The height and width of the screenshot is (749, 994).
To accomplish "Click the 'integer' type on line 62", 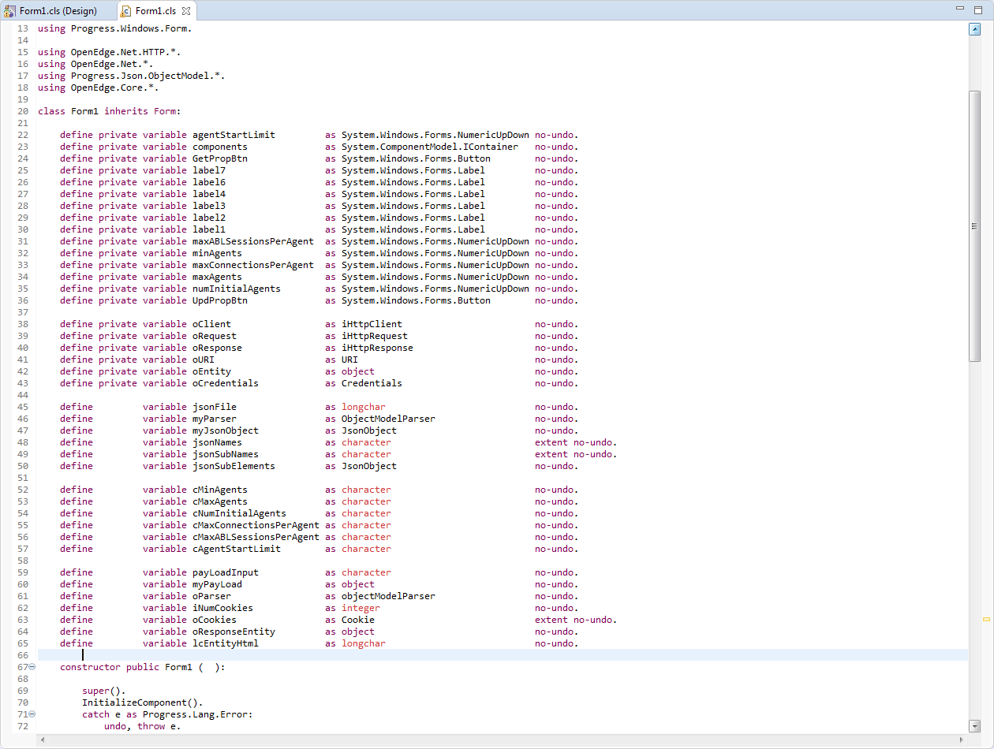I will [x=361, y=608].
